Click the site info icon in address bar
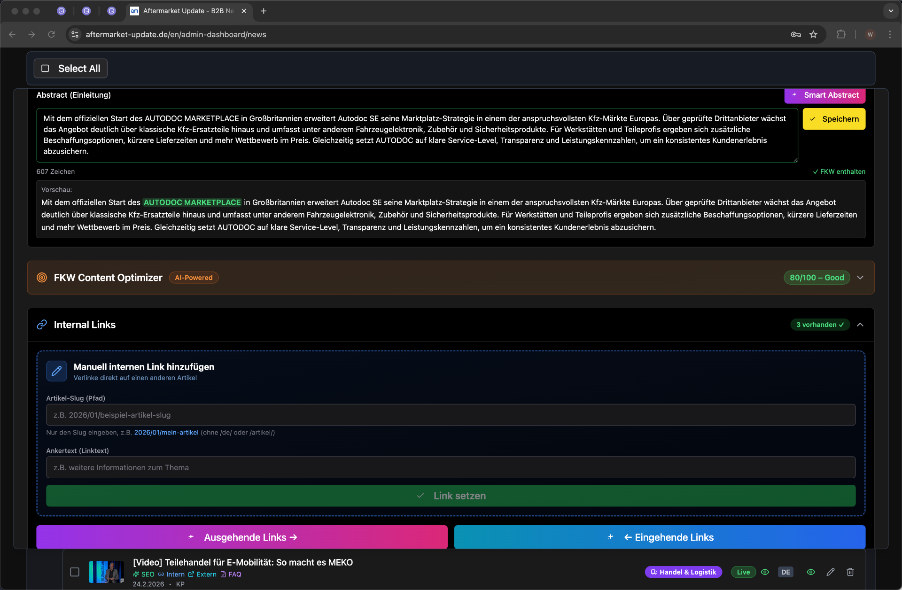Viewport: 902px width, 590px height. (75, 34)
